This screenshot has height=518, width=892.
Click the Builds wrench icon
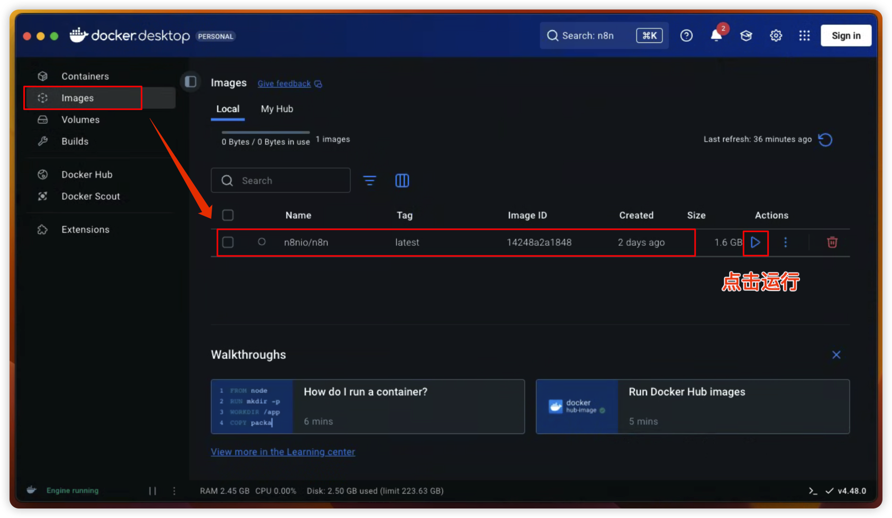tap(43, 141)
